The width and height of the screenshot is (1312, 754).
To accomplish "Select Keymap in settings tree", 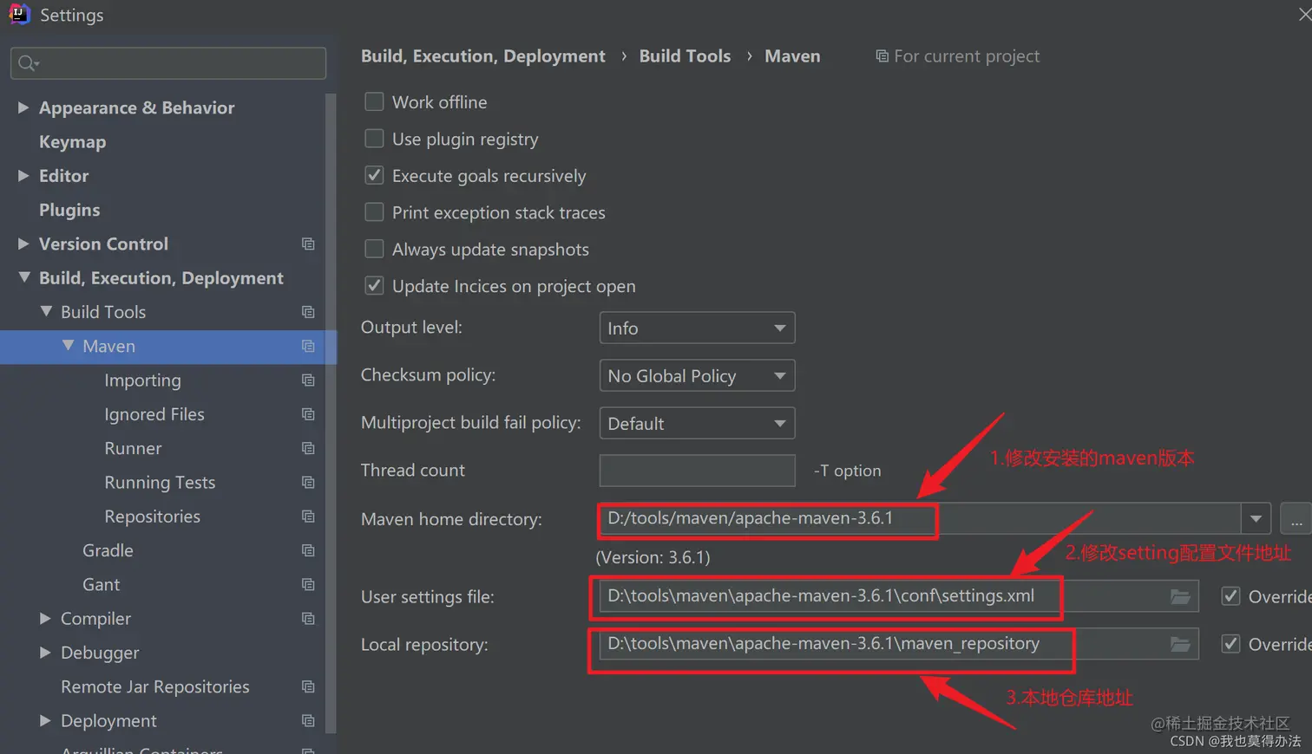I will (x=73, y=141).
